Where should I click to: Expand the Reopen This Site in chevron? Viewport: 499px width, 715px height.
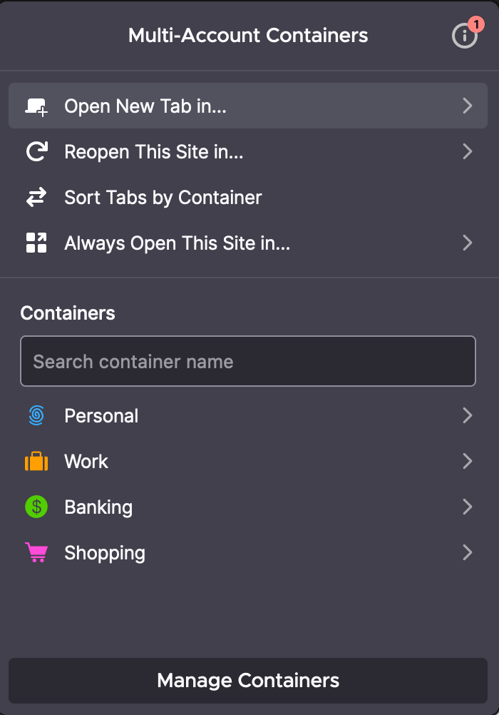coord(467,151)
